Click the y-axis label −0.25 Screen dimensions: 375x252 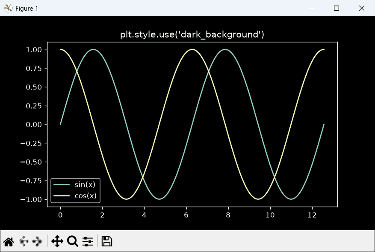[x=31, y=143]
